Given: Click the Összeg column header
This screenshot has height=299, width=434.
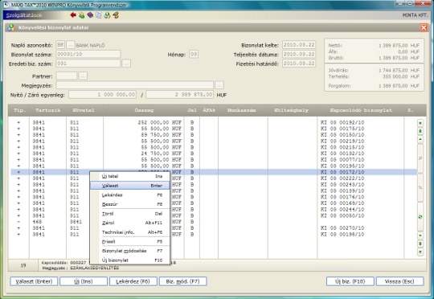Looking at the screenshot, I should (x=144, y=110).
